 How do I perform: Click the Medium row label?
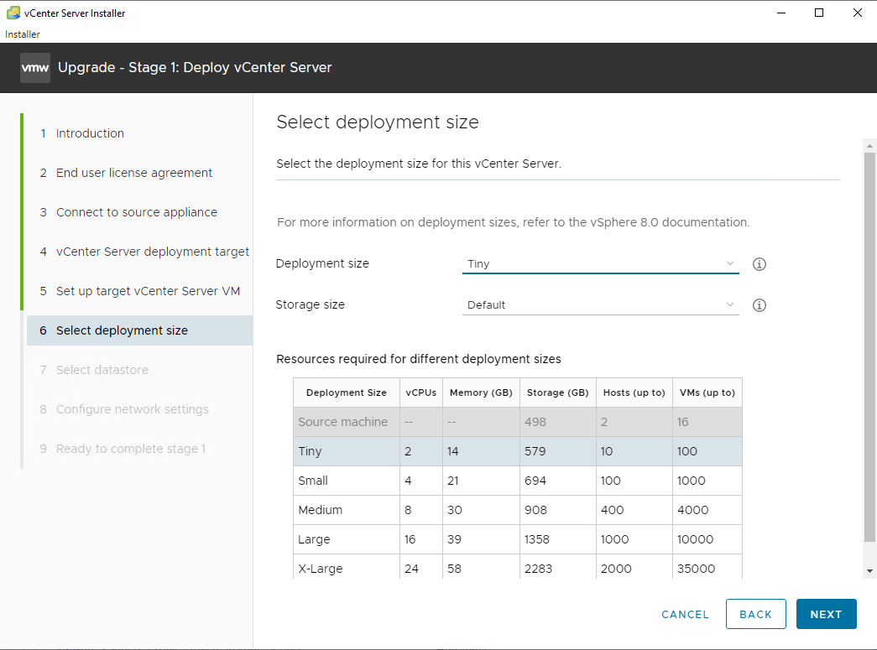320,510
